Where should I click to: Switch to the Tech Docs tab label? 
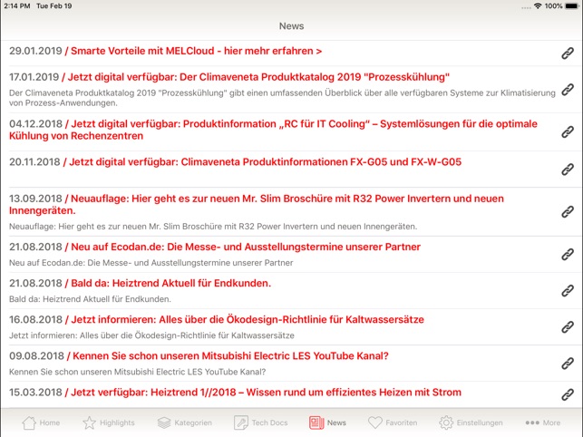tap(269, 422)
